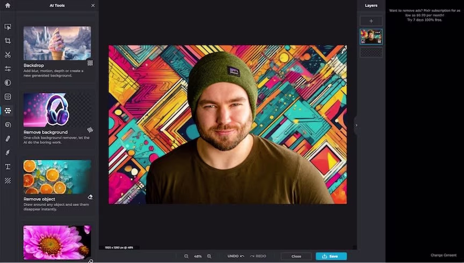Click the eraser icon beside Remove object
Screen dimensions: 464x263
click(90, 197)
